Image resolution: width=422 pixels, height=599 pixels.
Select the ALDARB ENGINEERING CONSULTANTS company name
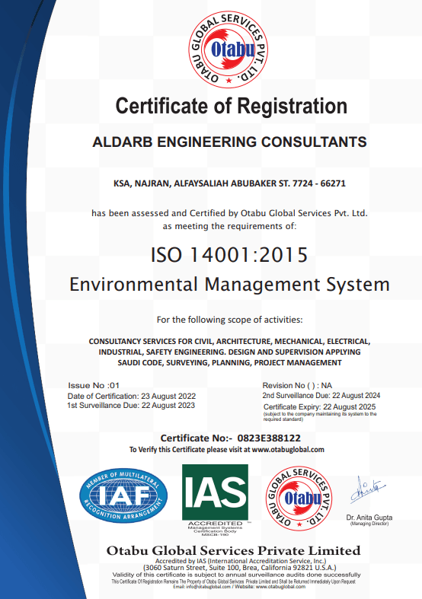click(x=229, y=142)
